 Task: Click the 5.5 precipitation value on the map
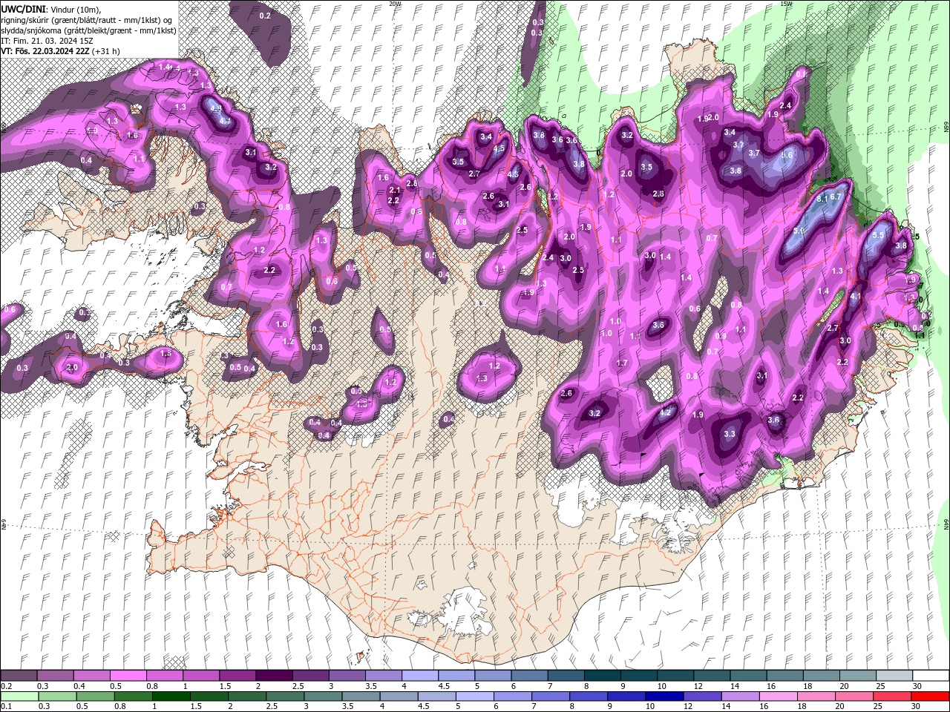click(879, 234)
